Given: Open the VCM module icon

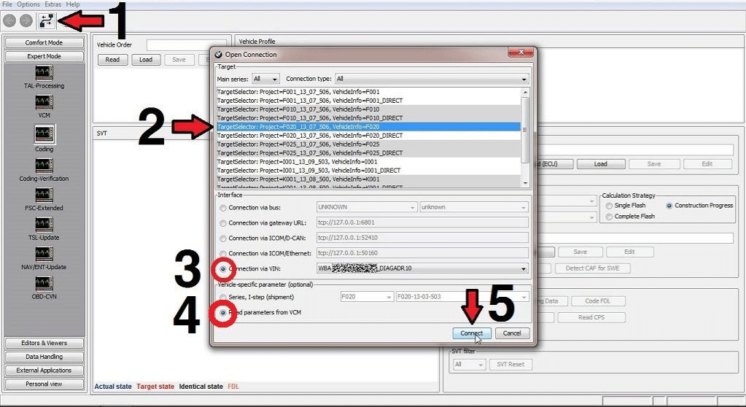Looking at the screenshot, I should (x=44, y=102).
